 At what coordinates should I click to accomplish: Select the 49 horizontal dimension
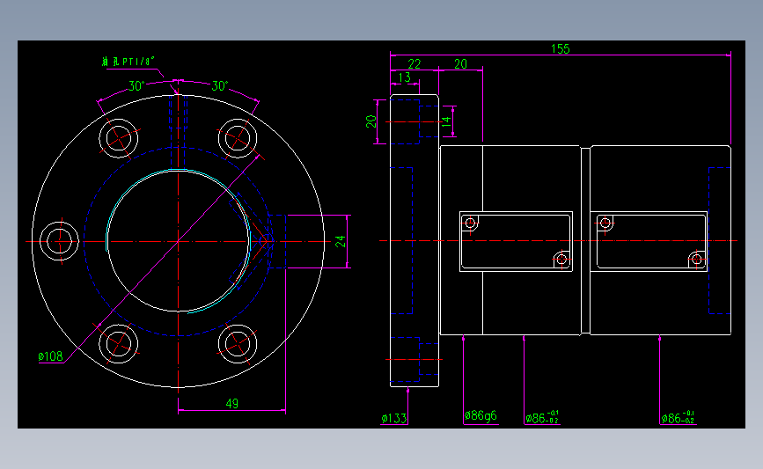pos(232,403)
